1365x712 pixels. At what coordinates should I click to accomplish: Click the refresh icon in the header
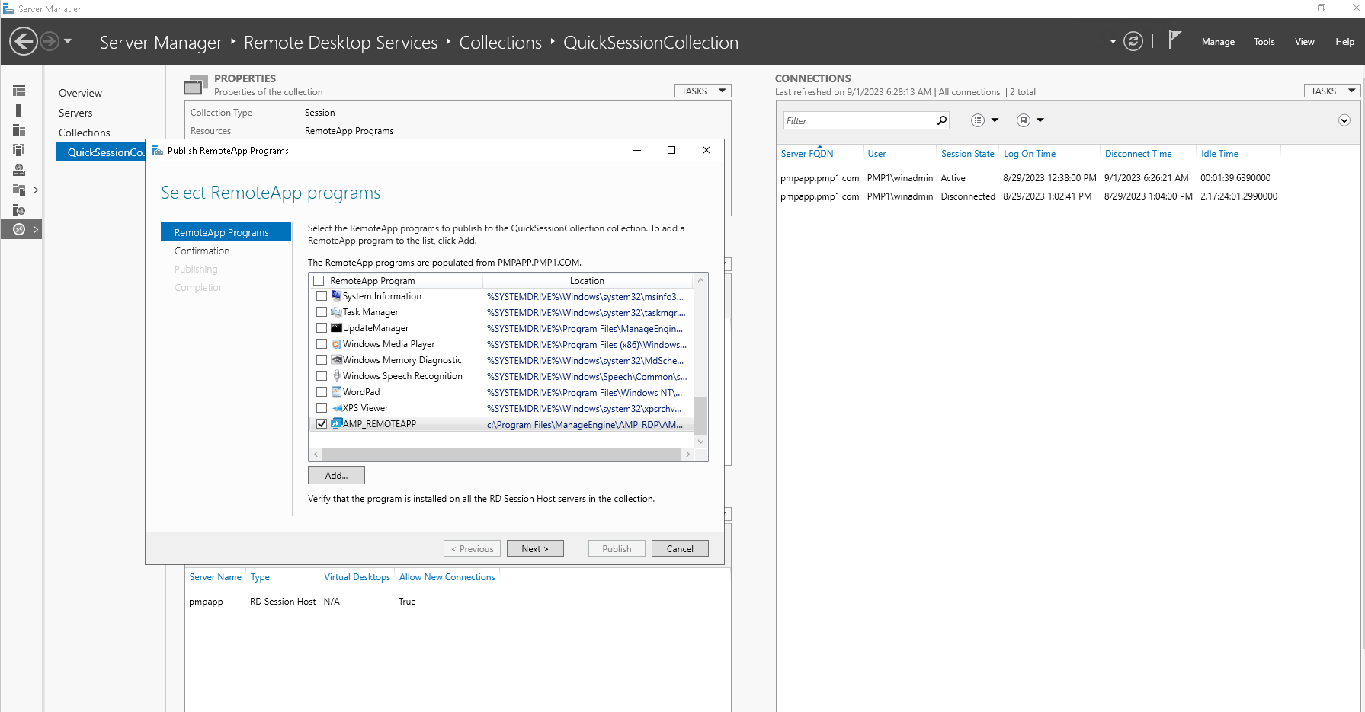coord(1133,42)
